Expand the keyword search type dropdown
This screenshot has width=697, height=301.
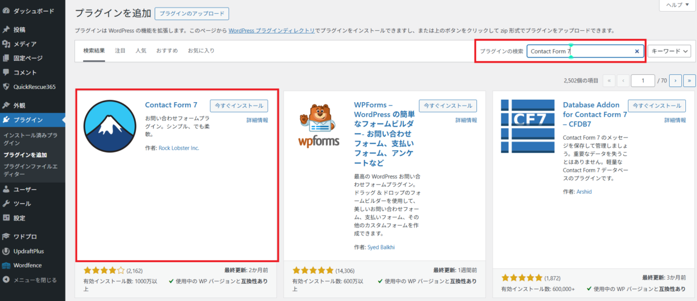[x=670, y=52]
